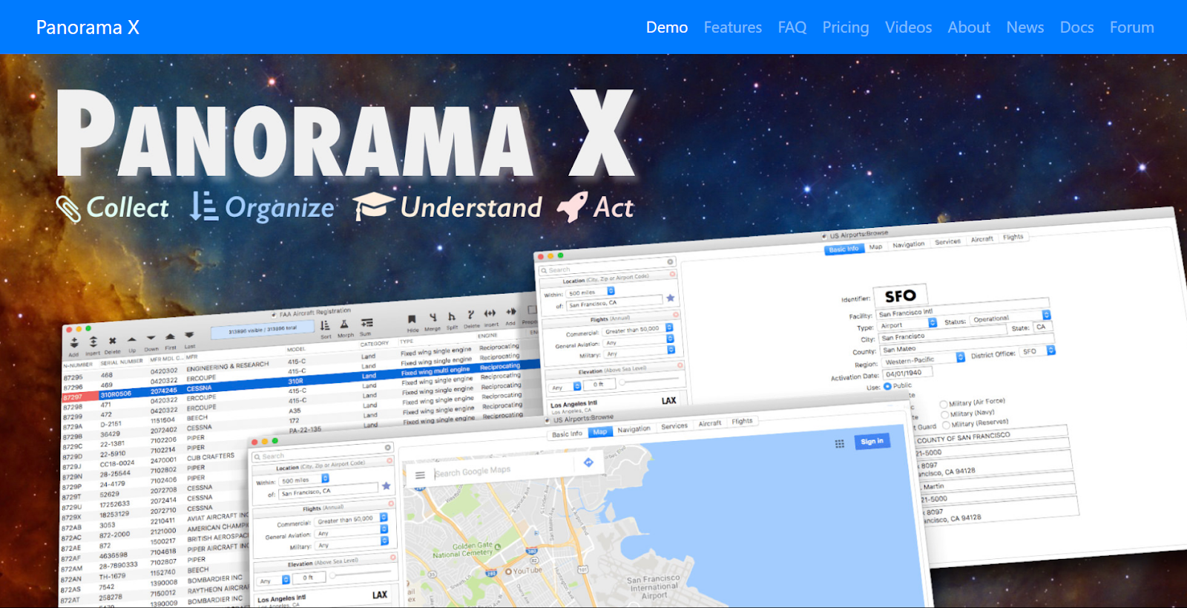The height and width of the screenshot is (608, 1187).
Task: Click the First record icon in FAA toolbar
Action: pos(171,336)
